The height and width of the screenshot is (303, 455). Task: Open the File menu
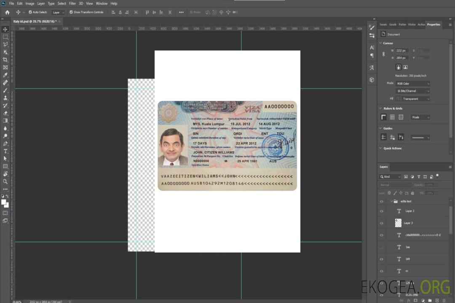(x=12, y=3)
